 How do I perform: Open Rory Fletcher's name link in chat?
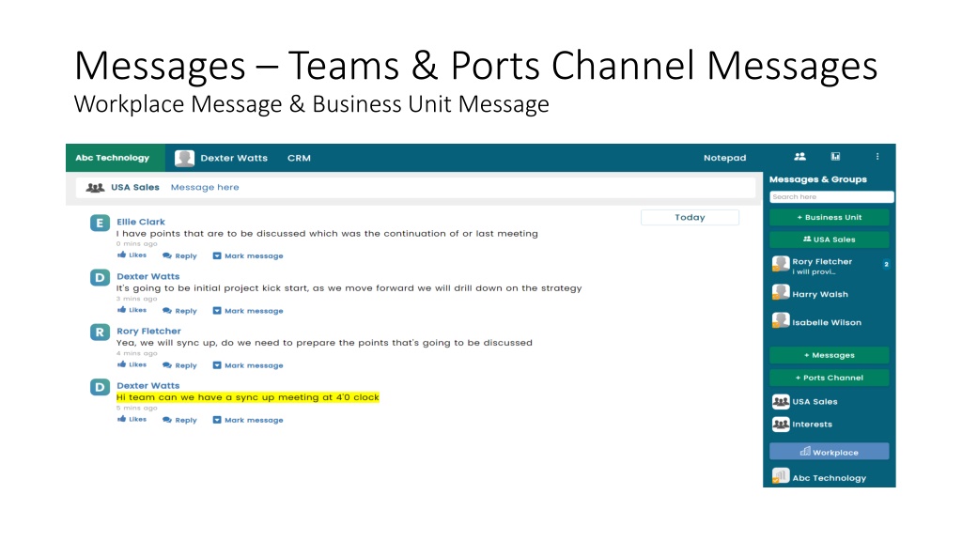click(x=148, y=332)
